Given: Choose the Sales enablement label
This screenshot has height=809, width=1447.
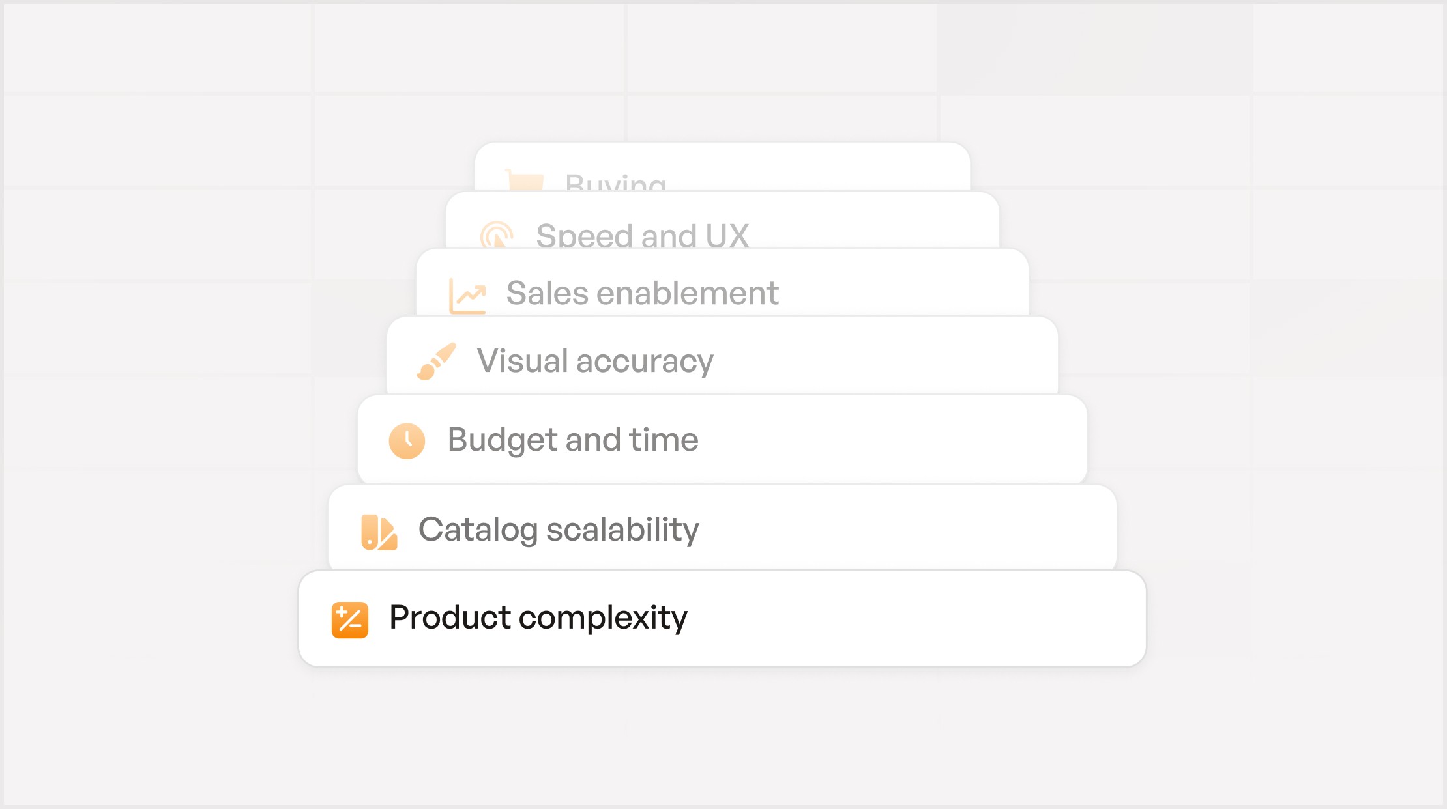Looking at the screenshot, I should pos(642,293).
